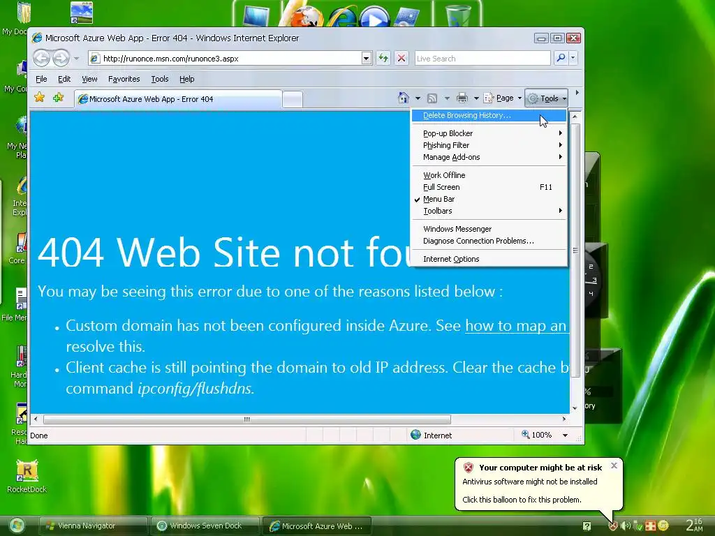Expand the feeds dropdown arrow
The height and width of the screenshot is (536, 715).
click(447, 98)
